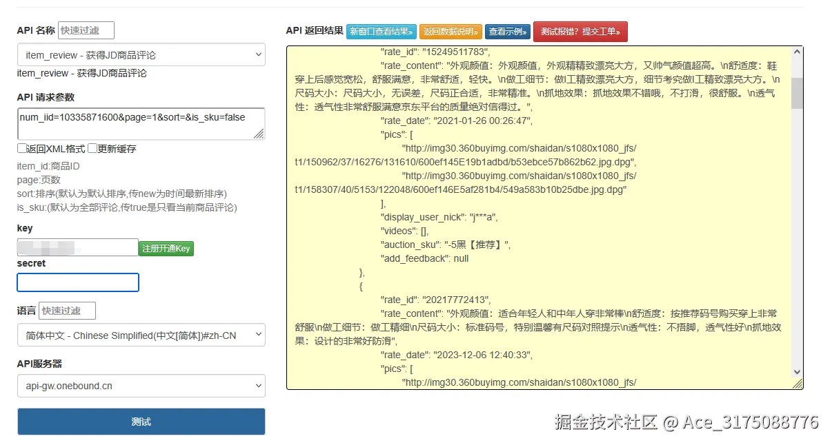Click the 查看示例 button
Image resolution: width=832 pixels, height=445 pixels.
[x=508, y=32]
